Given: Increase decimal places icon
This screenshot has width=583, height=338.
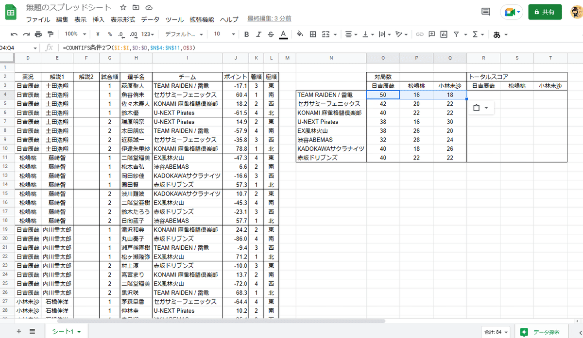Looking at the screenshot, I should click(133, 34).
